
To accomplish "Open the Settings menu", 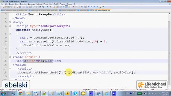I will pos(39,4).
